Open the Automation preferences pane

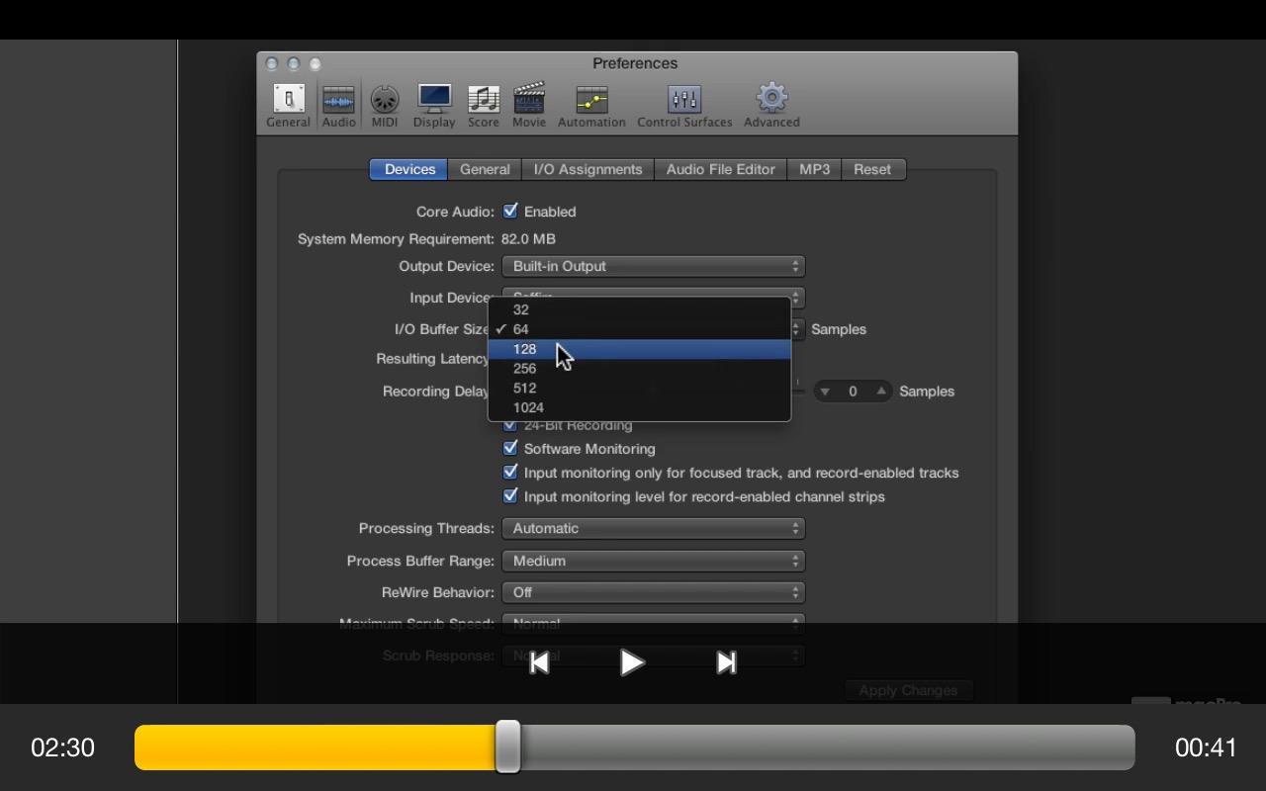(591, 106)
